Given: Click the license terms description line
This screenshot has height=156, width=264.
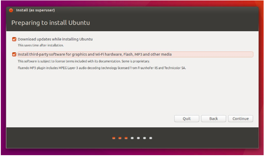Looking at the screenshot, I should click(x=84, y=61).
